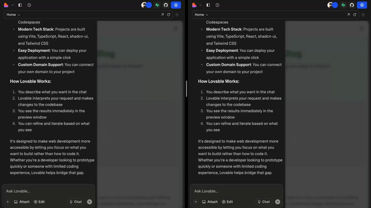The height and width of the screenshot is (208, 371).
Task: Click 'Lovable interprets your request' in right window
Action: point(234,98)
